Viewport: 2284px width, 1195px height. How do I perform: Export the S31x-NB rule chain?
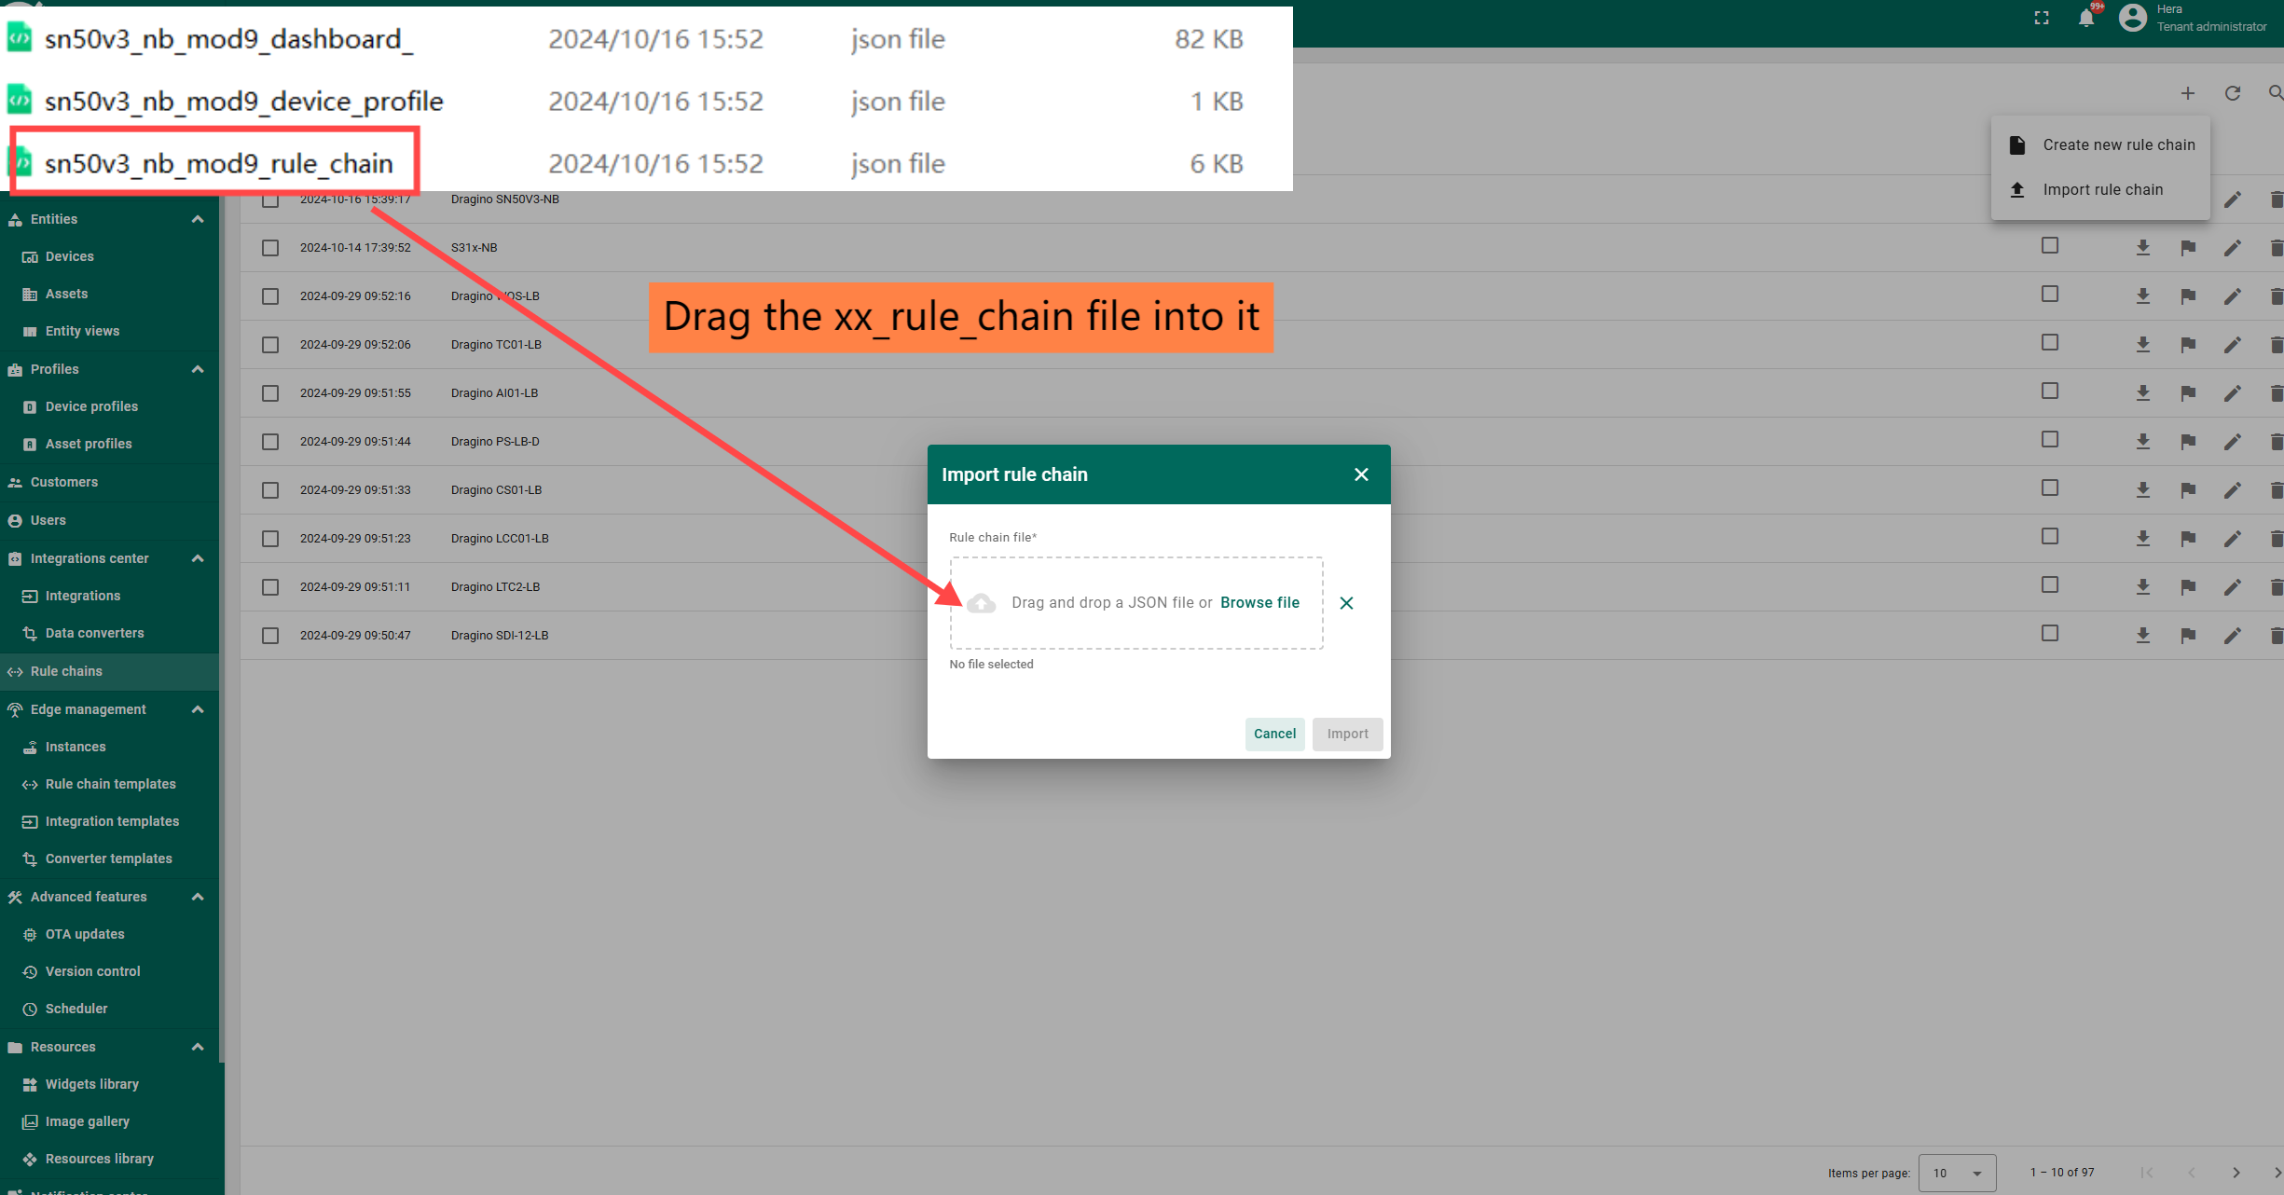pos(2143,248)
